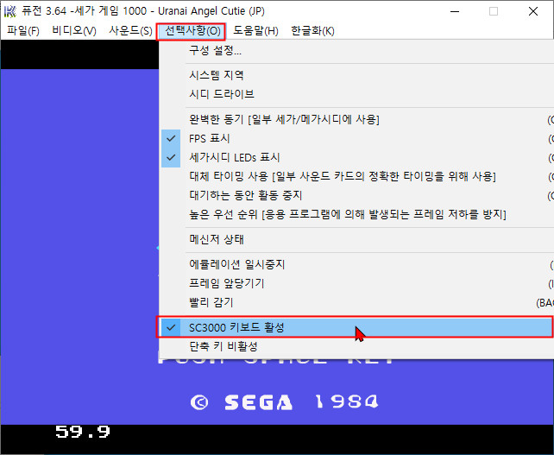This screenshot has height=455, width=554.
Task: Choose 빨리 감기 entry
Action: pyautogui.click(x=357, y=303)
